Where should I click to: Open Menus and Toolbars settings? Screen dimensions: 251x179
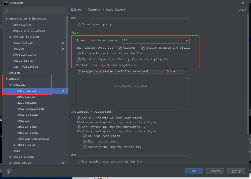29,31
